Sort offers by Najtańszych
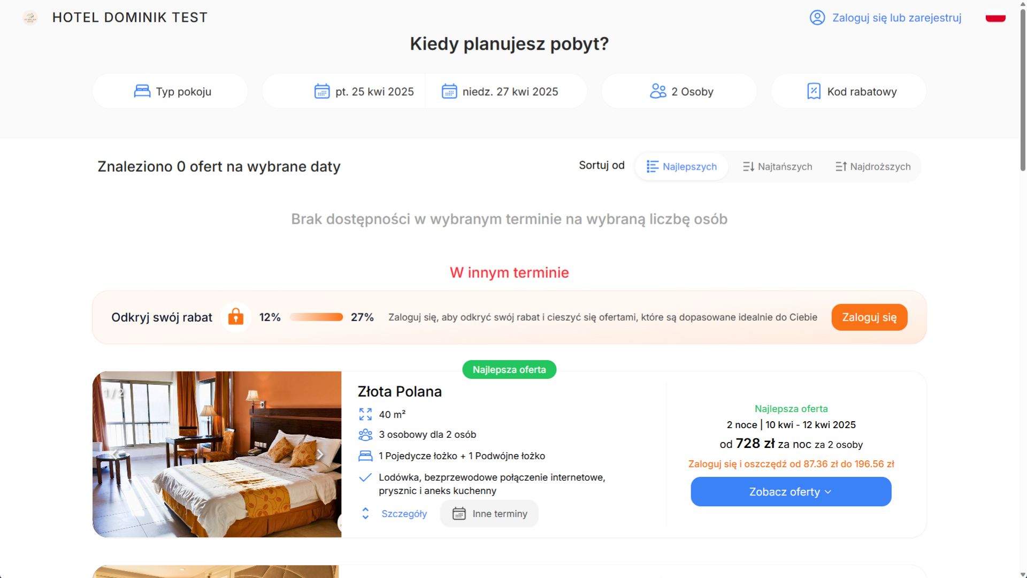Screen dimensions: 1027x578 [x=777, y=166]
